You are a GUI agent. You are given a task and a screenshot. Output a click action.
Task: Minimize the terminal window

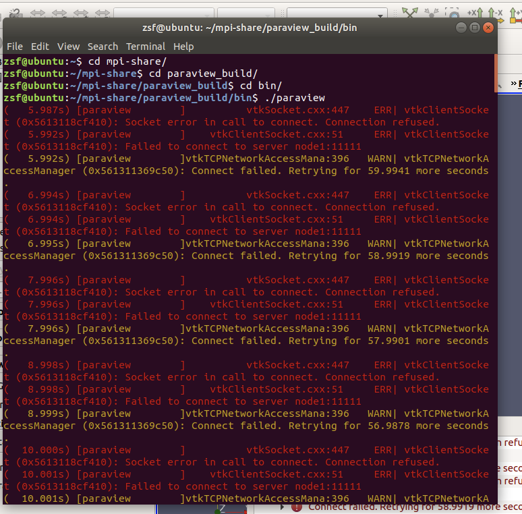click(x=461, y=28)
